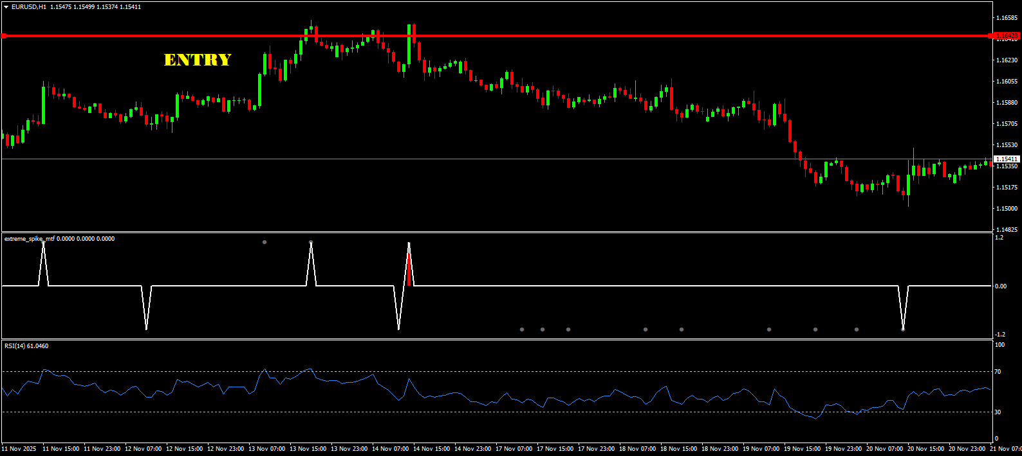Screen dimensions: 1022x456
Task: Click the 1.16055 price scale value
Action: point(1007,82)
